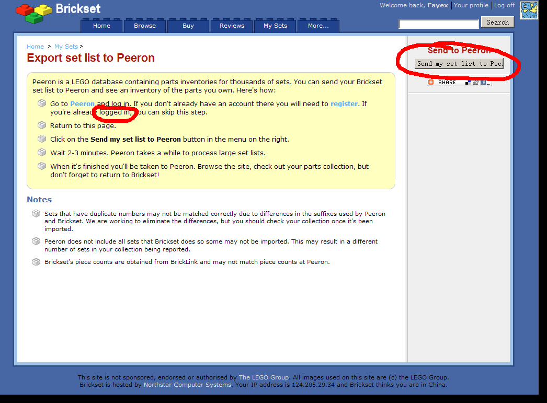
Task: Click the brick bullet beside 'Brickset's piece counts'
Action: click(x=36, y=261)
